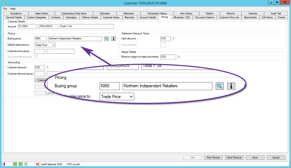The height and width of the screenshot is (168, 291).
Task: Switch to the Contacts tab
Action: coord(56,17)
